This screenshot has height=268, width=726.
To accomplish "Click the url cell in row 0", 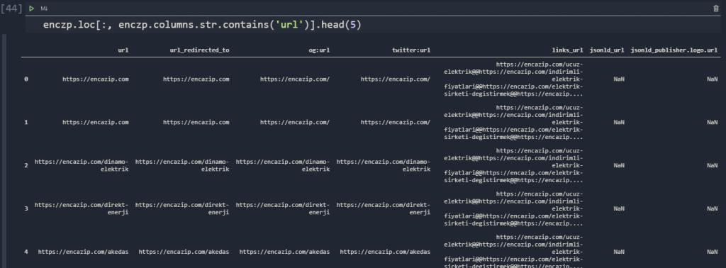I will 96,79.
